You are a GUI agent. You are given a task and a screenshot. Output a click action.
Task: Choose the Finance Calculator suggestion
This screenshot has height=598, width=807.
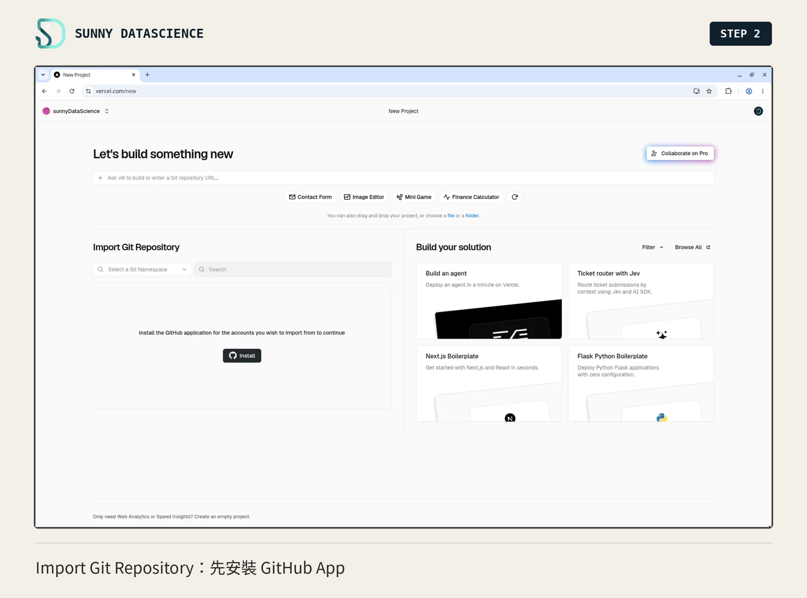coord(471,197)
